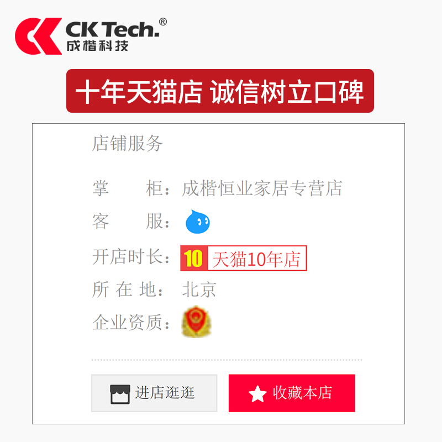Click the 开店时长 label
The height and width of the screenshot is (442, 442).
131,257
